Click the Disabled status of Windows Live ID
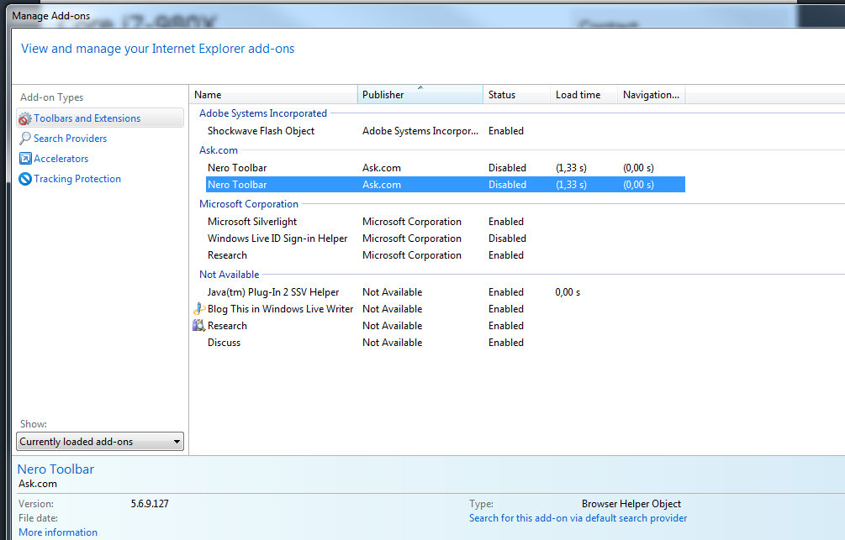Image resolution: width=845 pixels, height=540 pixels. [x=507, y=239]
